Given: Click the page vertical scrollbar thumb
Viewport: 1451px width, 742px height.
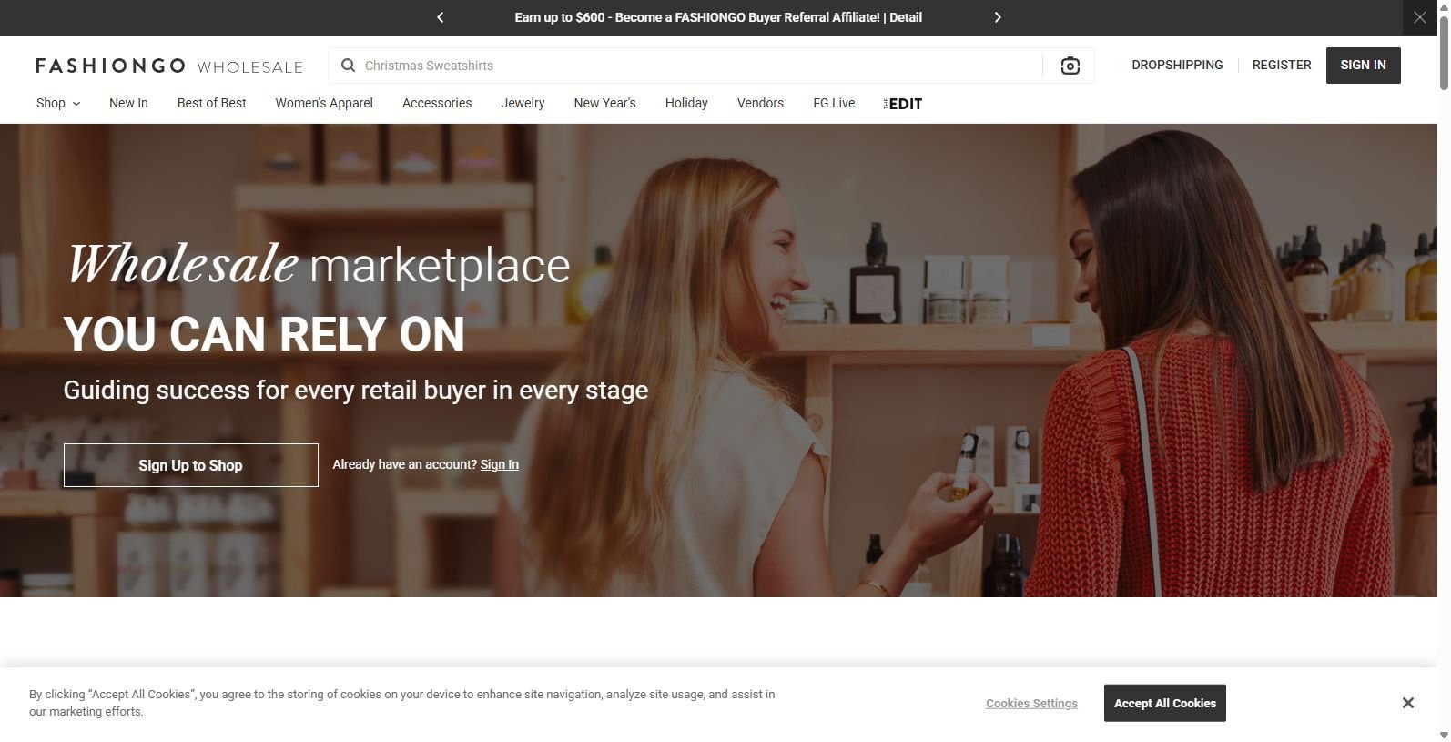Looking at the screenshot, I should coord(1444,52).
